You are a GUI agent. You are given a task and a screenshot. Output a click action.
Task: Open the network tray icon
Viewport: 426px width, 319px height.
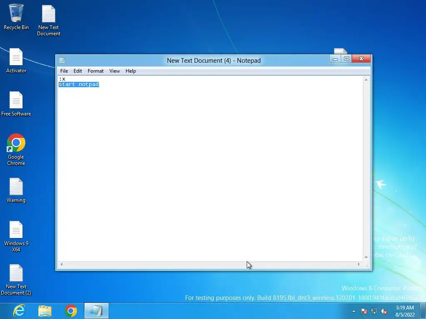coord(374,311)
